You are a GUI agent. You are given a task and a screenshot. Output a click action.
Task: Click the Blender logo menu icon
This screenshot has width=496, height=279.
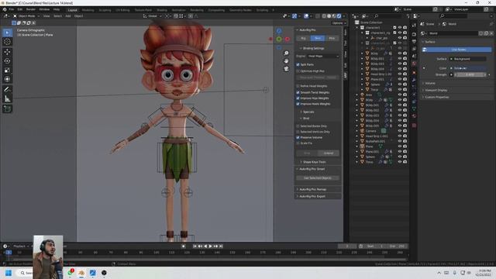coord(5,9)
